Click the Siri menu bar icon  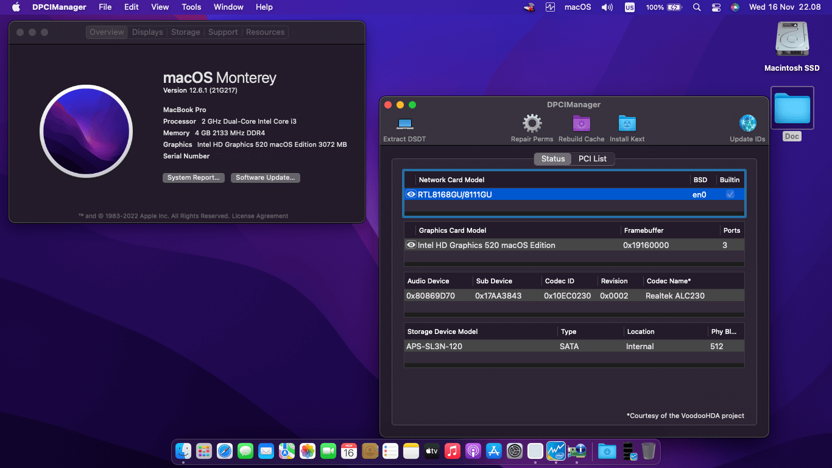(735, 7)
